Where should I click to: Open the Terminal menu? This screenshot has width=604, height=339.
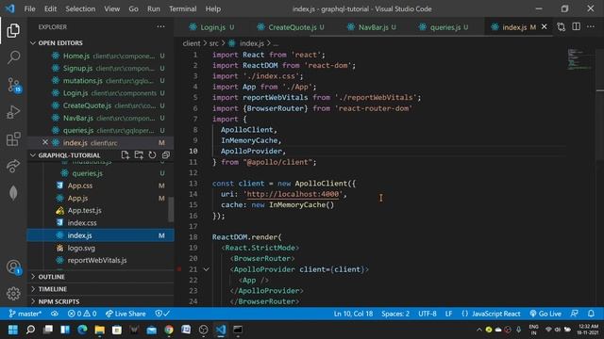click(x=182, y=8)
